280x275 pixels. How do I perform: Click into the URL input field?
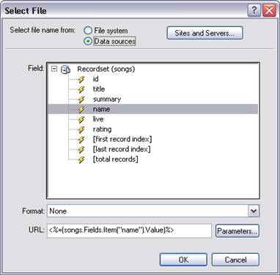(129, 230)
